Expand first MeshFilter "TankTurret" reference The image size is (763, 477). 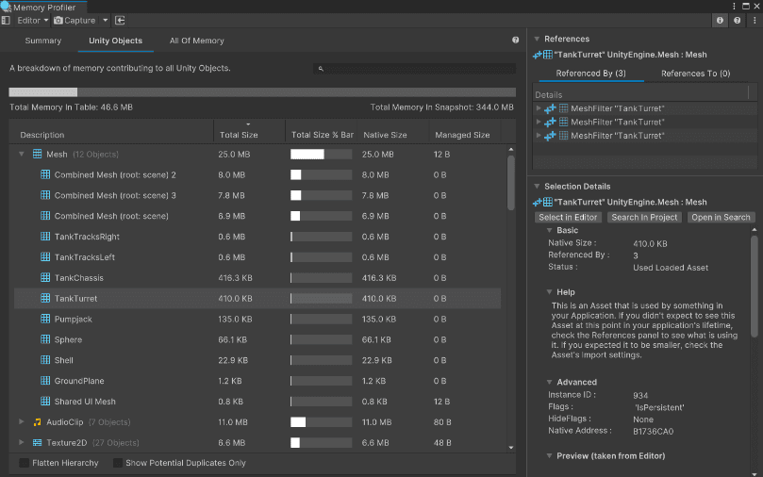click(539, 108)
